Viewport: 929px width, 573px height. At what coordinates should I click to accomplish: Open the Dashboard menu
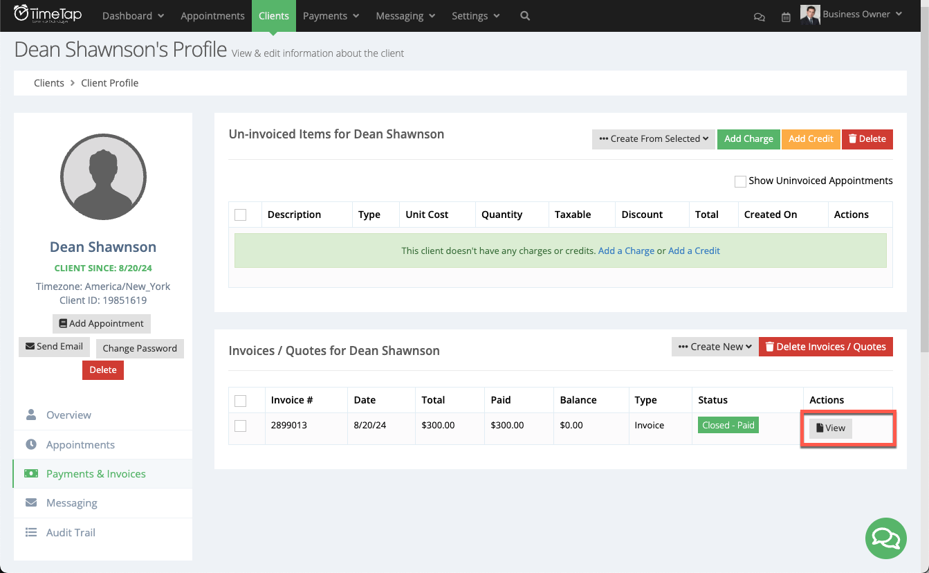click(x=132, y=15)
